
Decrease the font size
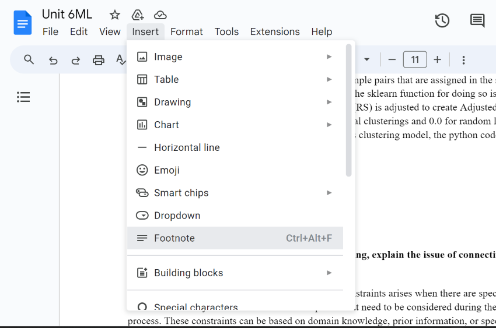(392, 59)
